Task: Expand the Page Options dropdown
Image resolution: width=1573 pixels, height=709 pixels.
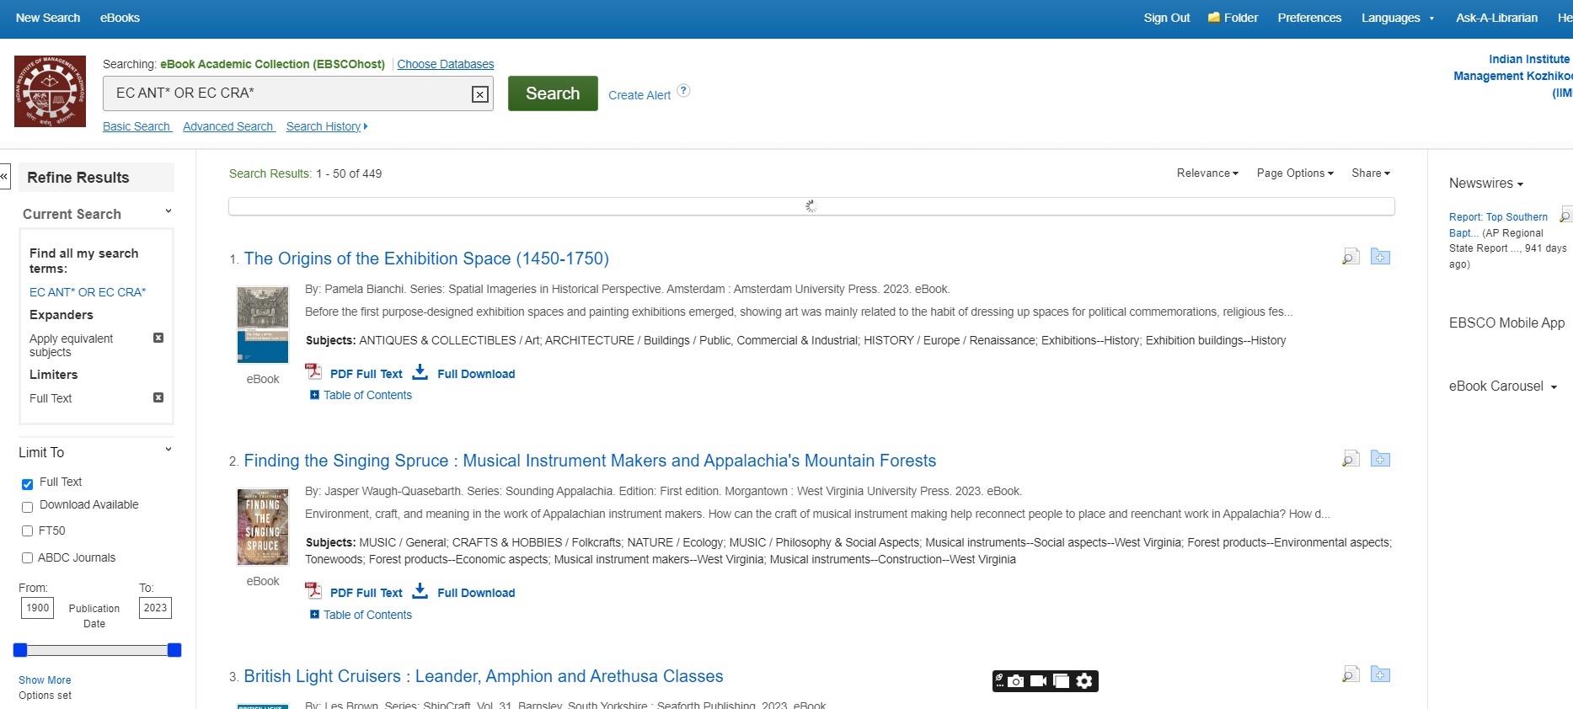Action: point(1294,173)
